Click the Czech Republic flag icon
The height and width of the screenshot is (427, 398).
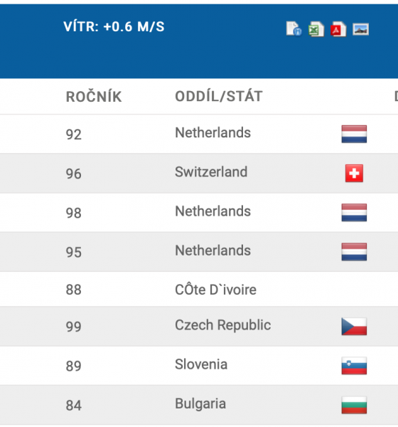click(354, 326)
